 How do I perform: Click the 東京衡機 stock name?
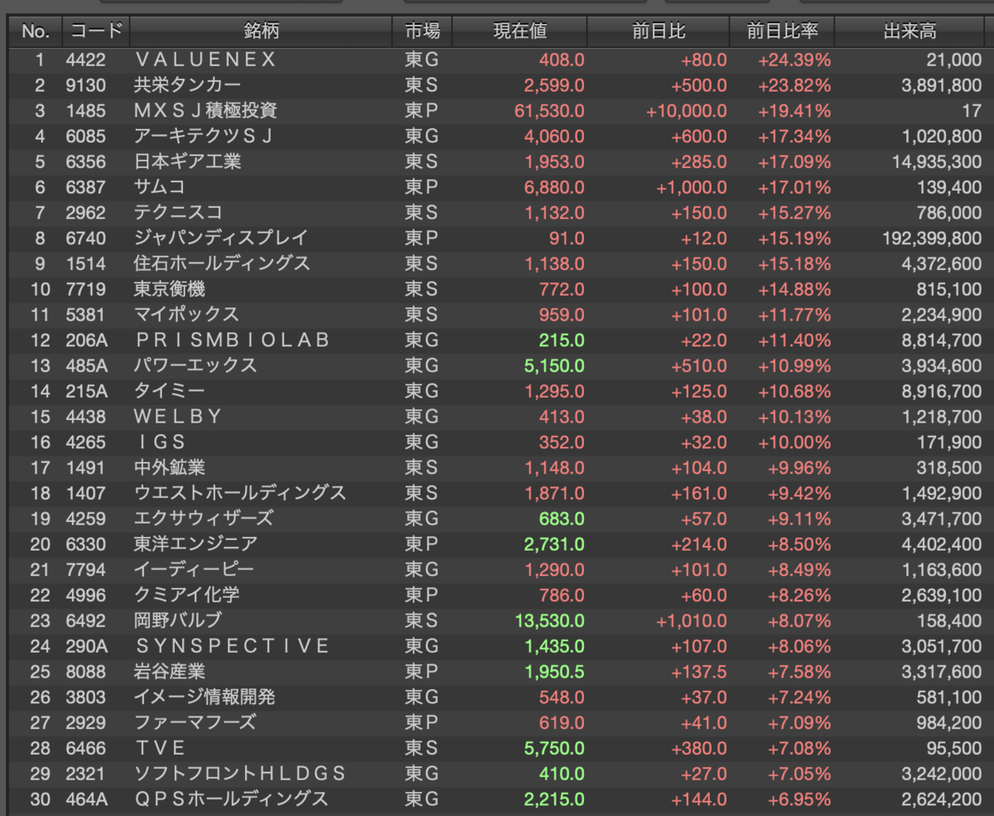pos(170,289)
